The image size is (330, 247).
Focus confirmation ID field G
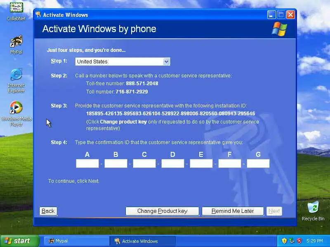pyautogui.click(x=258, y=163)
